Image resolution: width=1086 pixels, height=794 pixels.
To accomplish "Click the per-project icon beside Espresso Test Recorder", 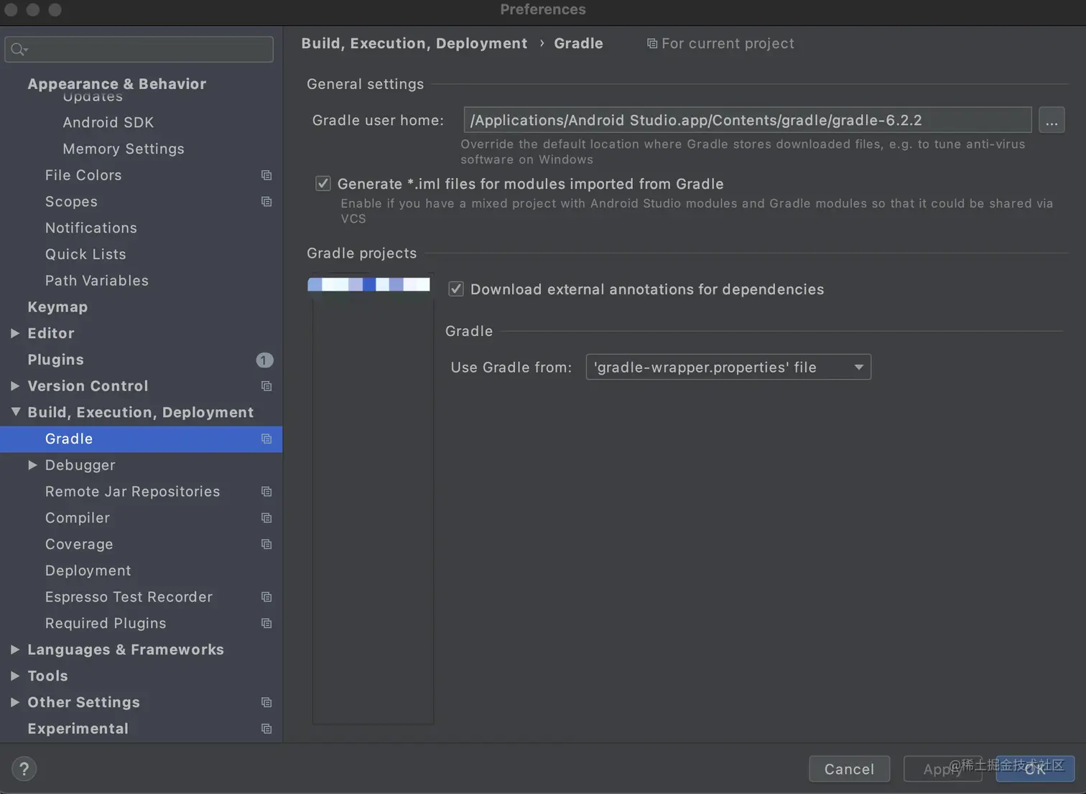I will [x=266, y=597].
